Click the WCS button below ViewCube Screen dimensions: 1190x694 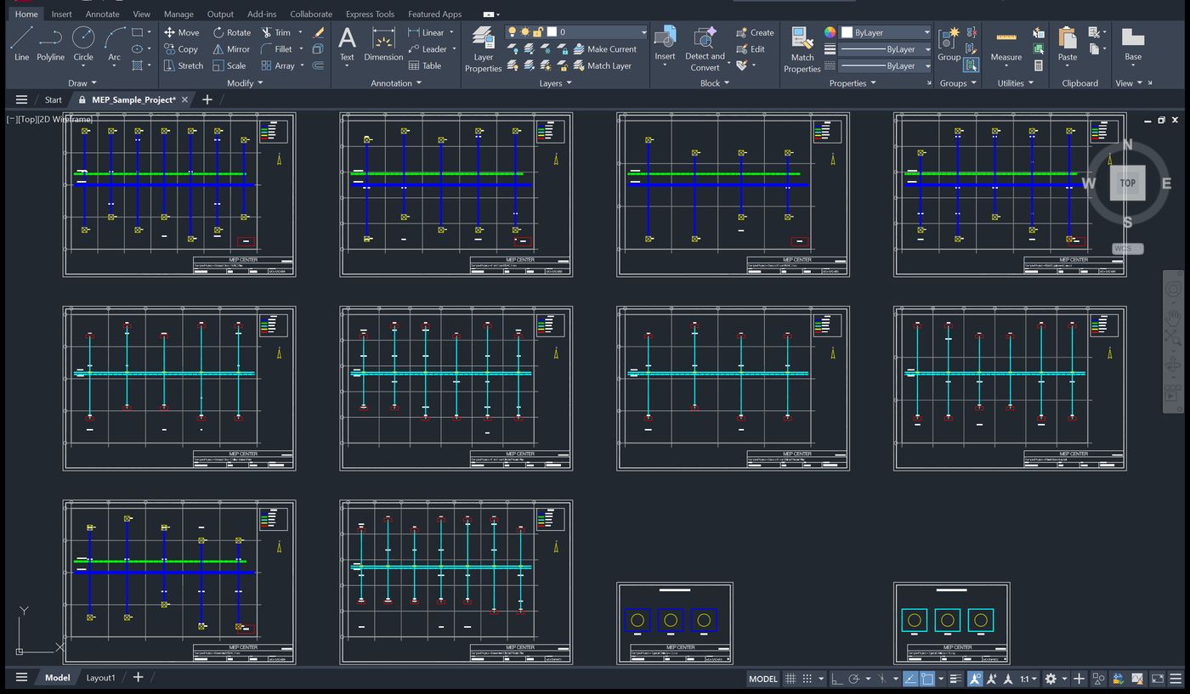point(1128,249)
